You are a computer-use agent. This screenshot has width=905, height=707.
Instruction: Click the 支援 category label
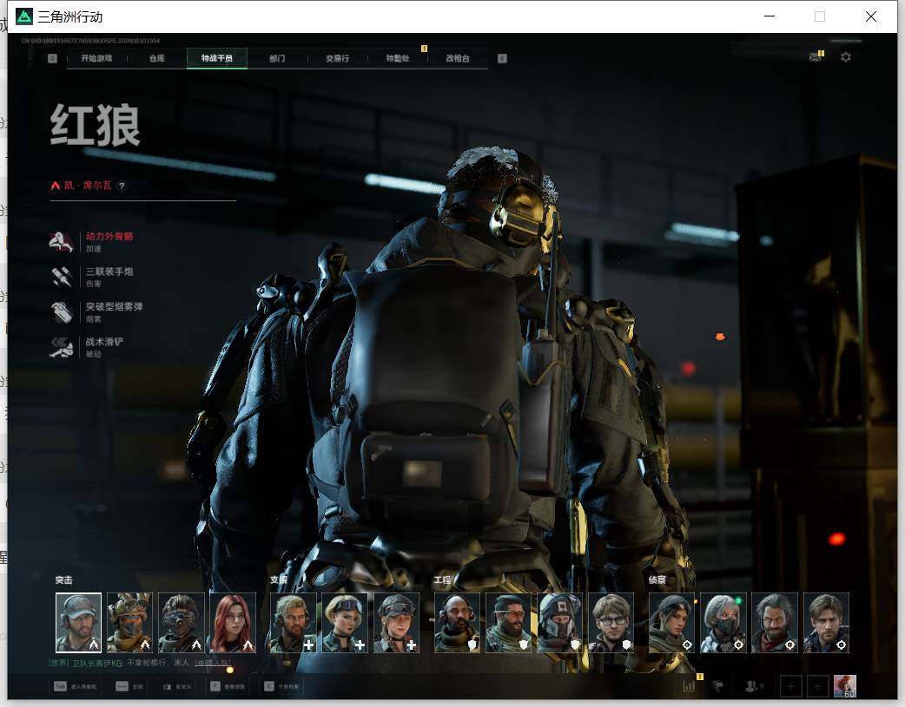click(x=278, y=580)
